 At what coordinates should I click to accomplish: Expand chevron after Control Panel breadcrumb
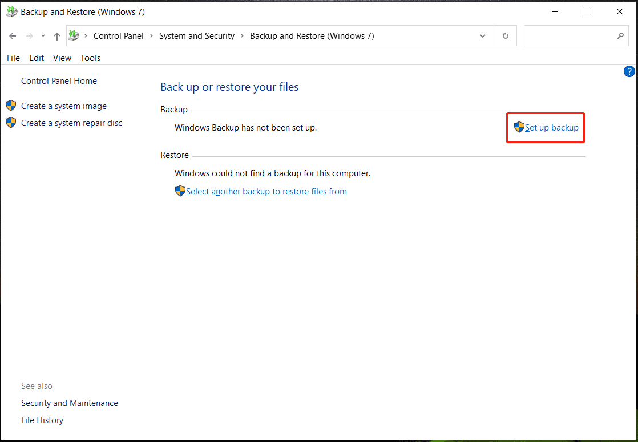pos(151,36)
